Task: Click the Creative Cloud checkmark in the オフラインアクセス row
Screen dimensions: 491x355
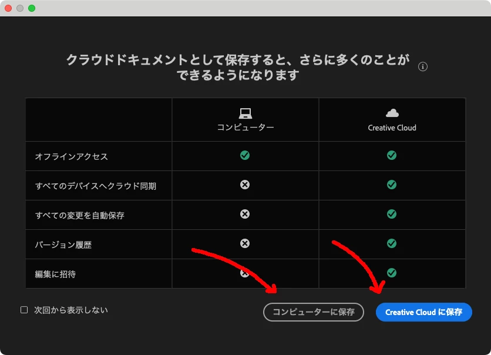Action: point(392,155)
